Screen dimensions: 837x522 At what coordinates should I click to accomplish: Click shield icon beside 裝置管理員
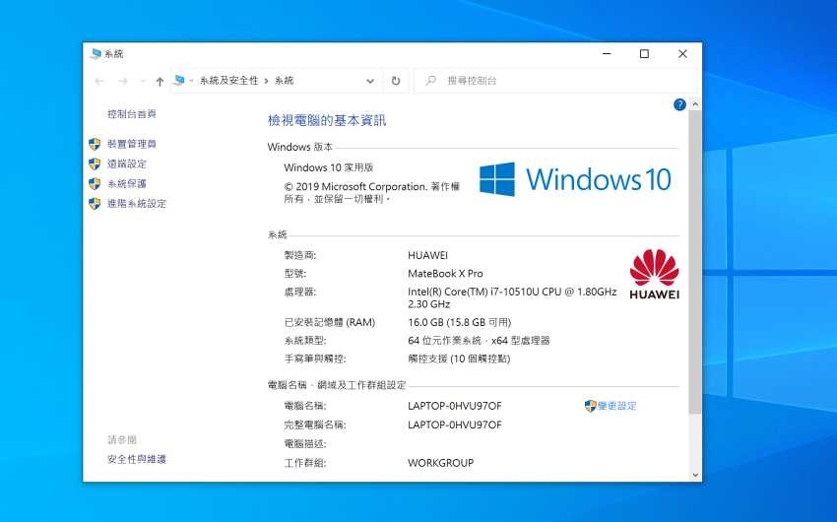[x=95, y=144]
